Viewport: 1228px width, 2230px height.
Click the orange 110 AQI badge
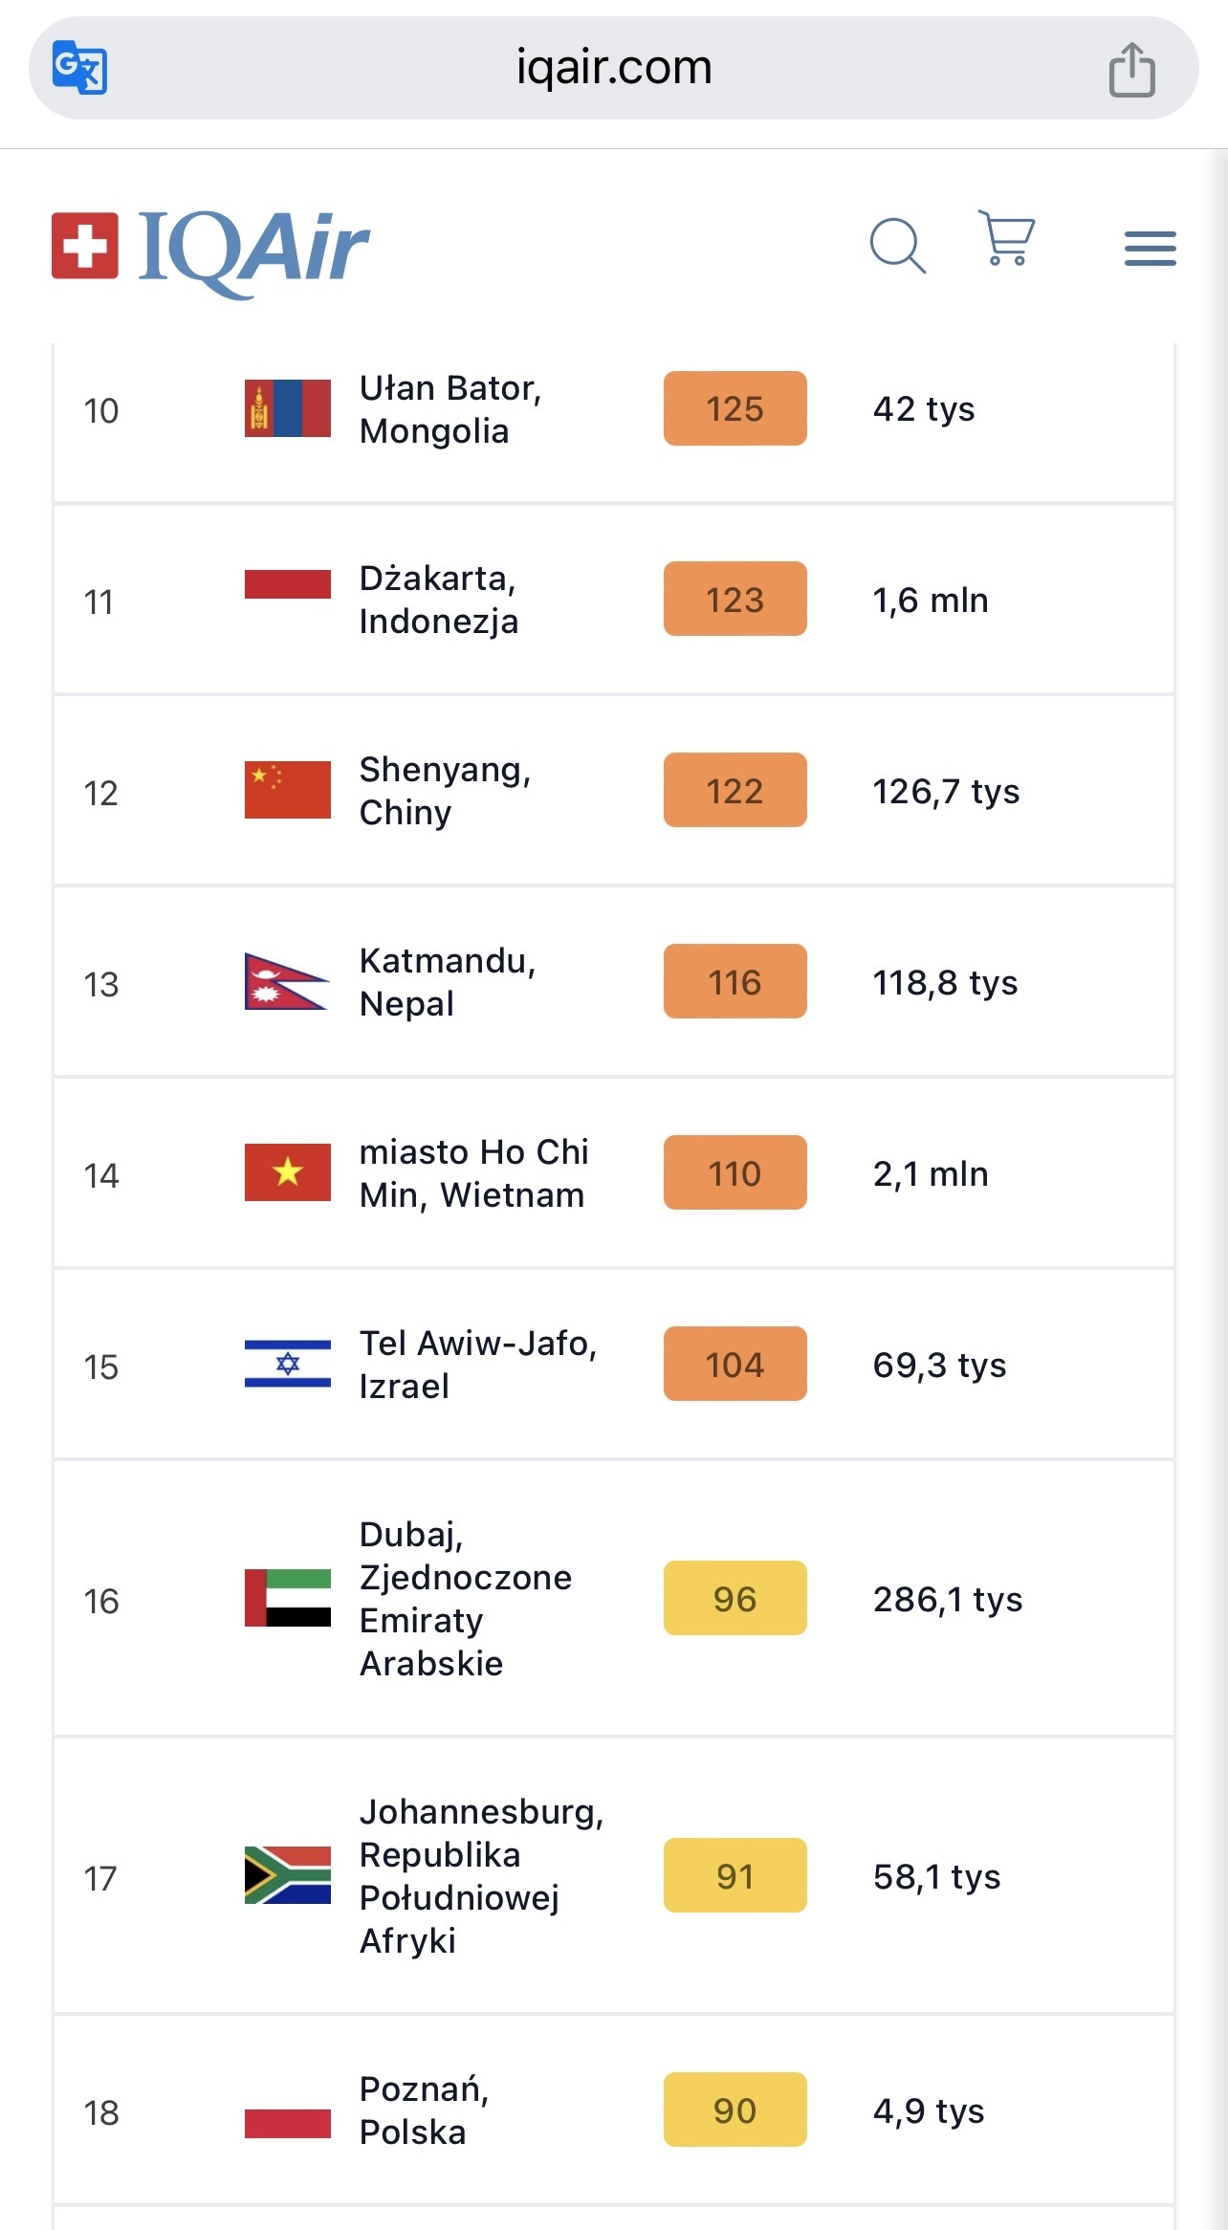pos(735,1172)
